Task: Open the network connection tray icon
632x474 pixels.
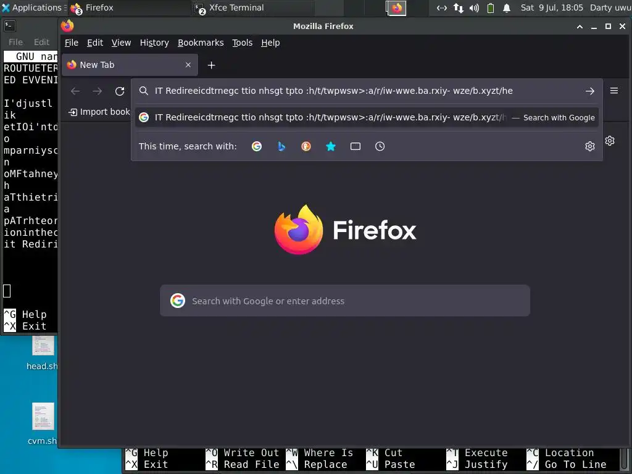Action: [459, 7]
